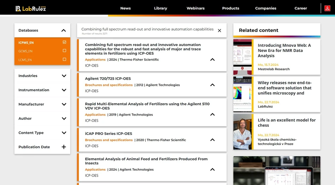Viewport: 335px width, 185px height.
Task: Expand the Instrumentation filter
Action: pos(64,90)
